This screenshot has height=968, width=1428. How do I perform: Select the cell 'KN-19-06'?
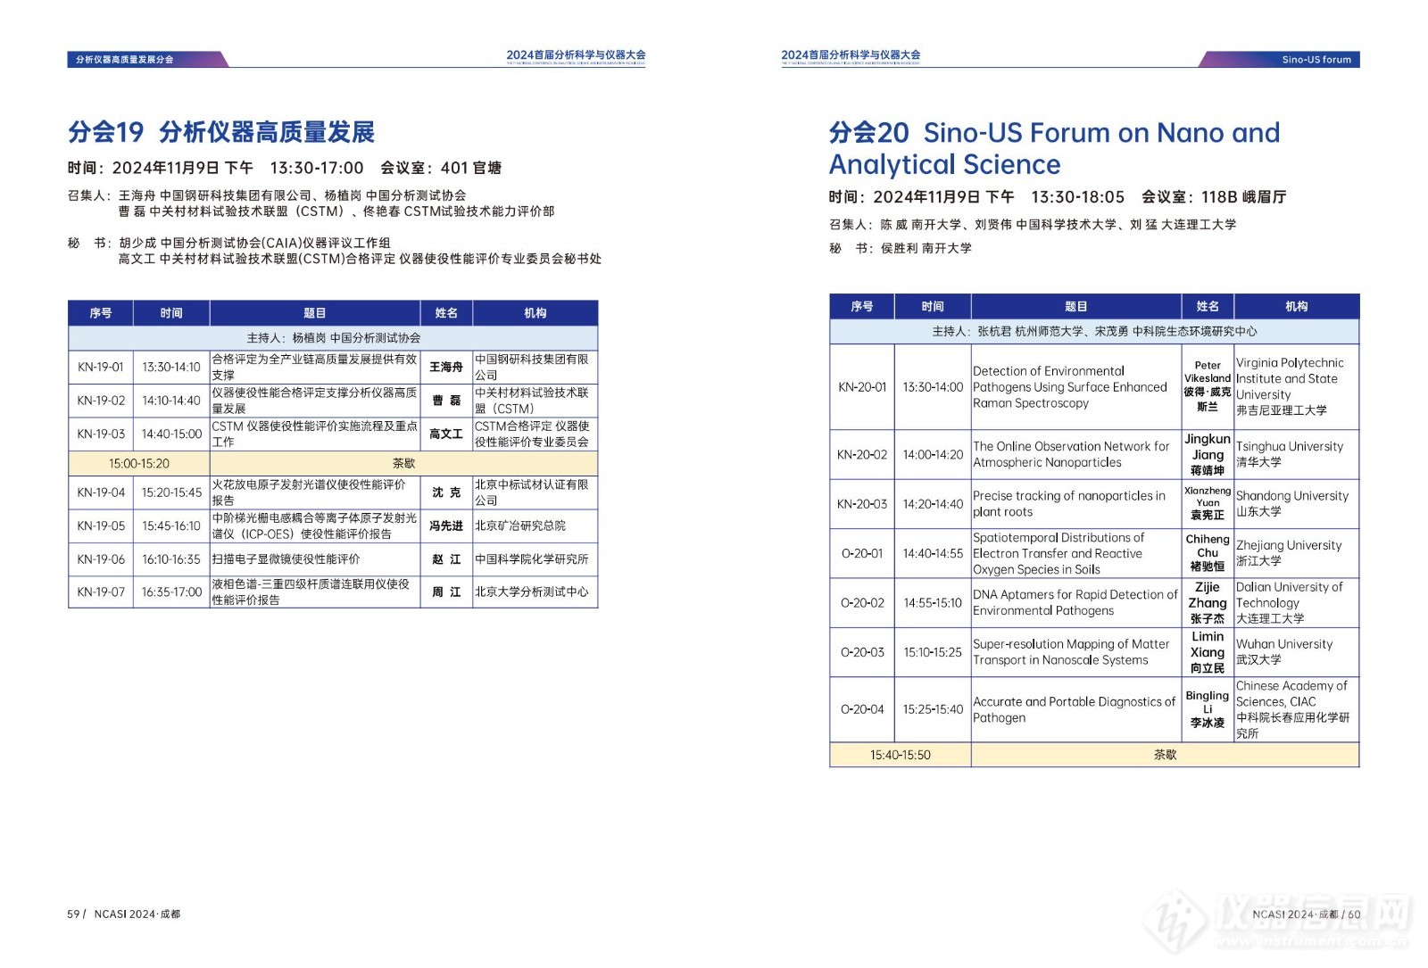(101, 559)
